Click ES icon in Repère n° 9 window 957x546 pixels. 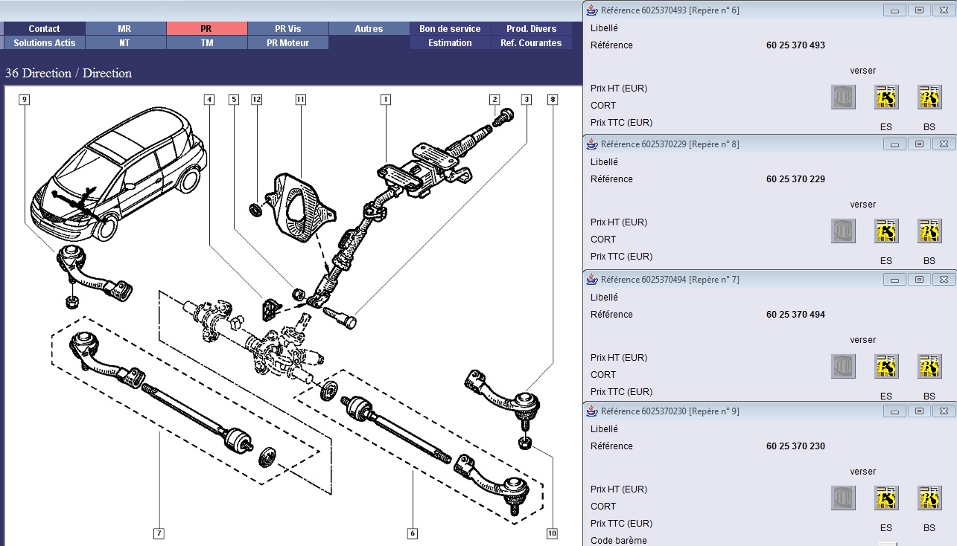point(886,498)
